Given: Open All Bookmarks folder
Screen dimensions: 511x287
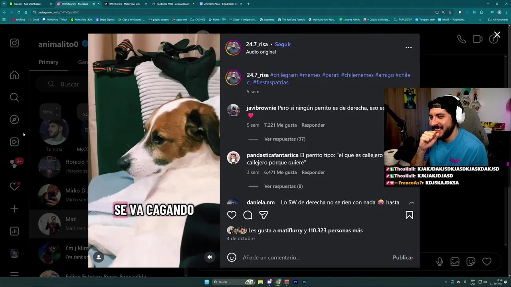Looking at the screenshot, I should 498,20.
